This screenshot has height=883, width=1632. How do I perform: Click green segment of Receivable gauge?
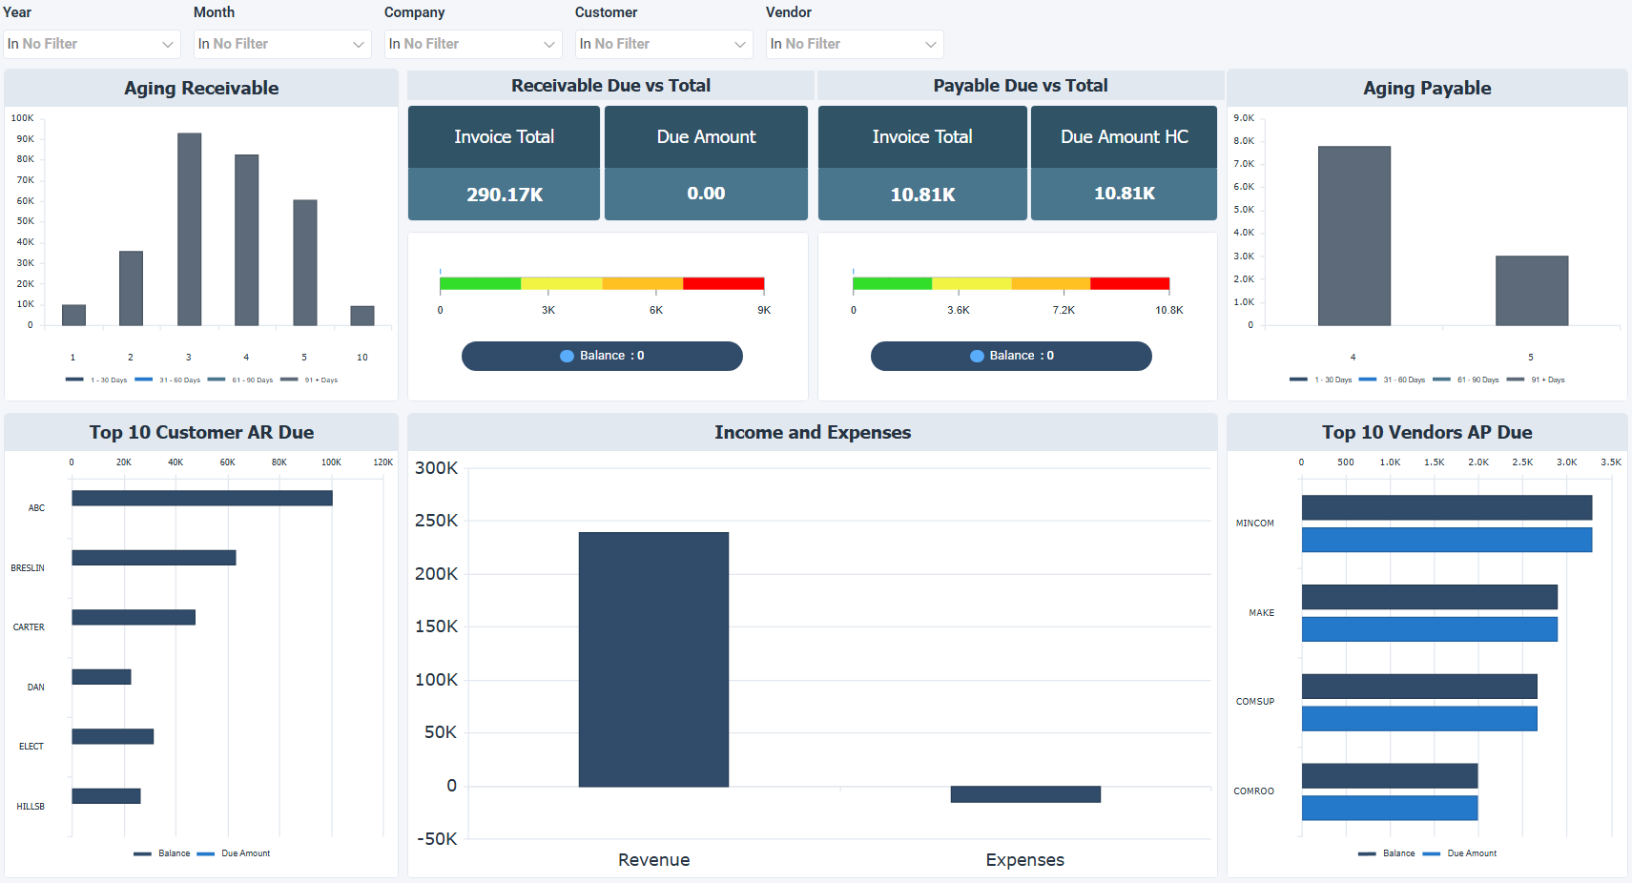tap(481, 283)
